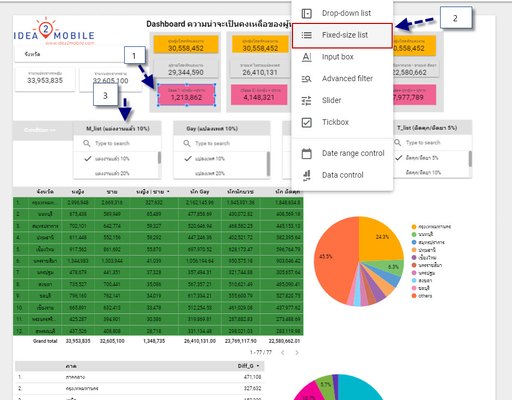Toggle the sort arrow on the Diff_G column

click(258, 366)
